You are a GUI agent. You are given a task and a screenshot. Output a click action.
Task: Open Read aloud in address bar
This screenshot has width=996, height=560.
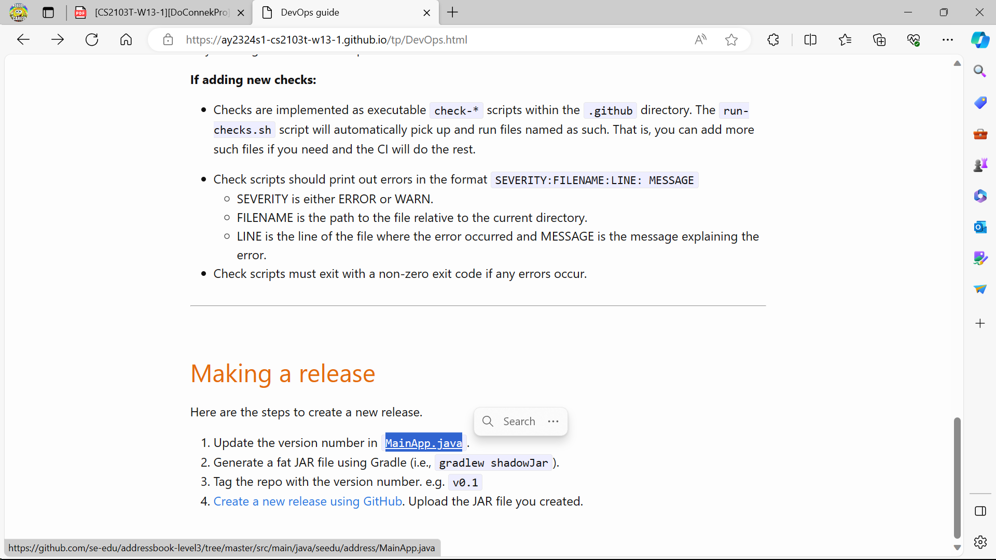pyautogui.click(x=700, y=40)
